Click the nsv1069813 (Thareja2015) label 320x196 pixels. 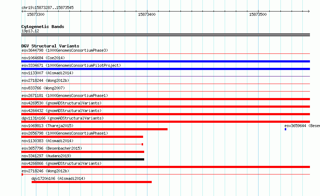[47, 126]
